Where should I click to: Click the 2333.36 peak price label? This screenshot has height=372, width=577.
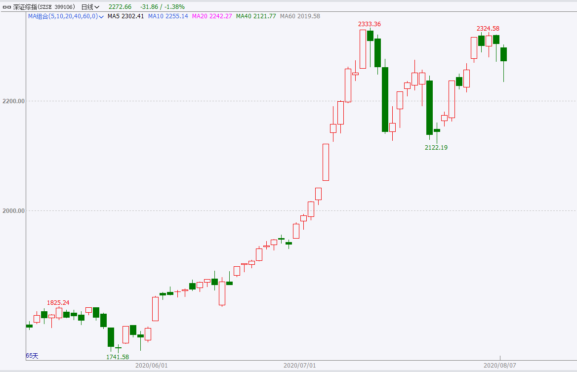pyautogui.click(x=370, y=24)
